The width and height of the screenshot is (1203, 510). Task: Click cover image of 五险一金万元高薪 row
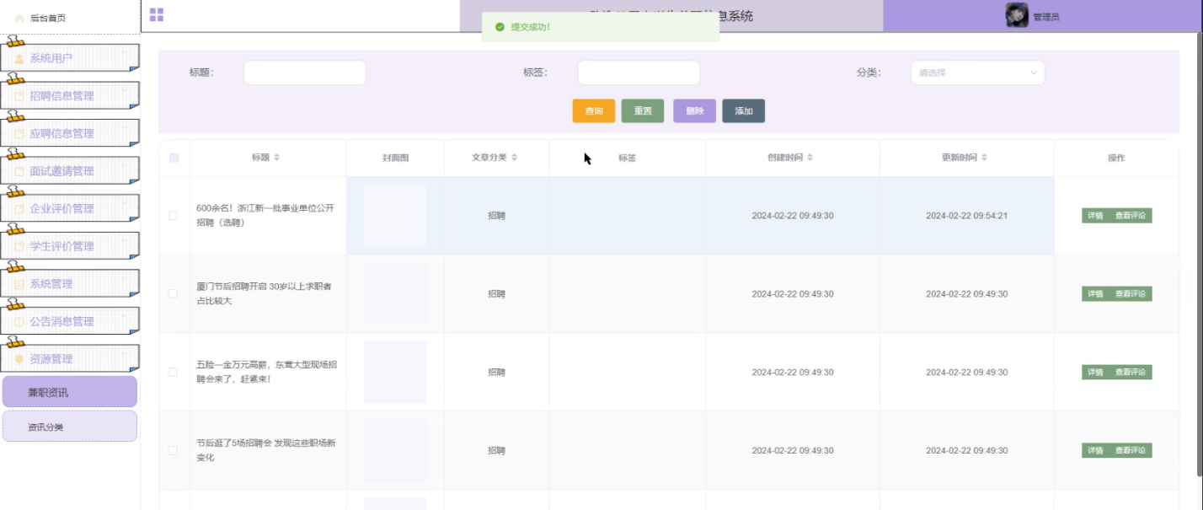coord(395,372)
